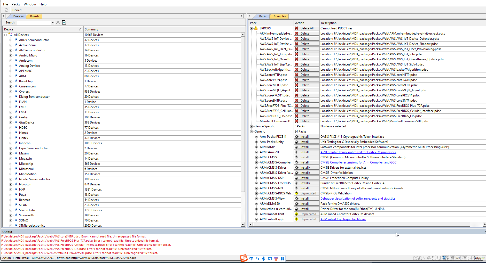Screen dimensions: 486x263
Task: Expand the Renesas vendor node
Action: click(11, 200)
